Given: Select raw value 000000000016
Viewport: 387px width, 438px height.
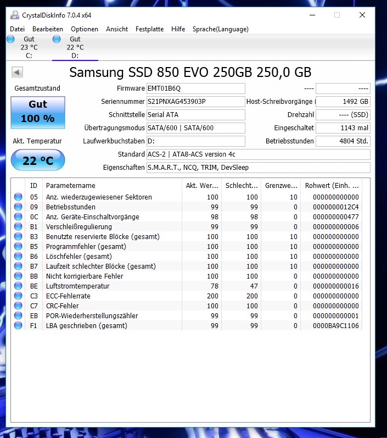Looking at the screenshot, I should 335,286.
